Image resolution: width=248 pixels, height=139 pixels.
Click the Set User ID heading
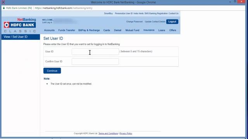tap(53, 39)
